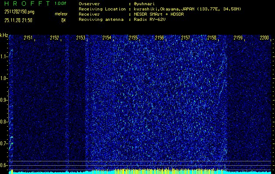The width and height of the screenshot is (275, 174).
Task: Click the 0.9 kHz axis label
Action: tap(3, 100)
